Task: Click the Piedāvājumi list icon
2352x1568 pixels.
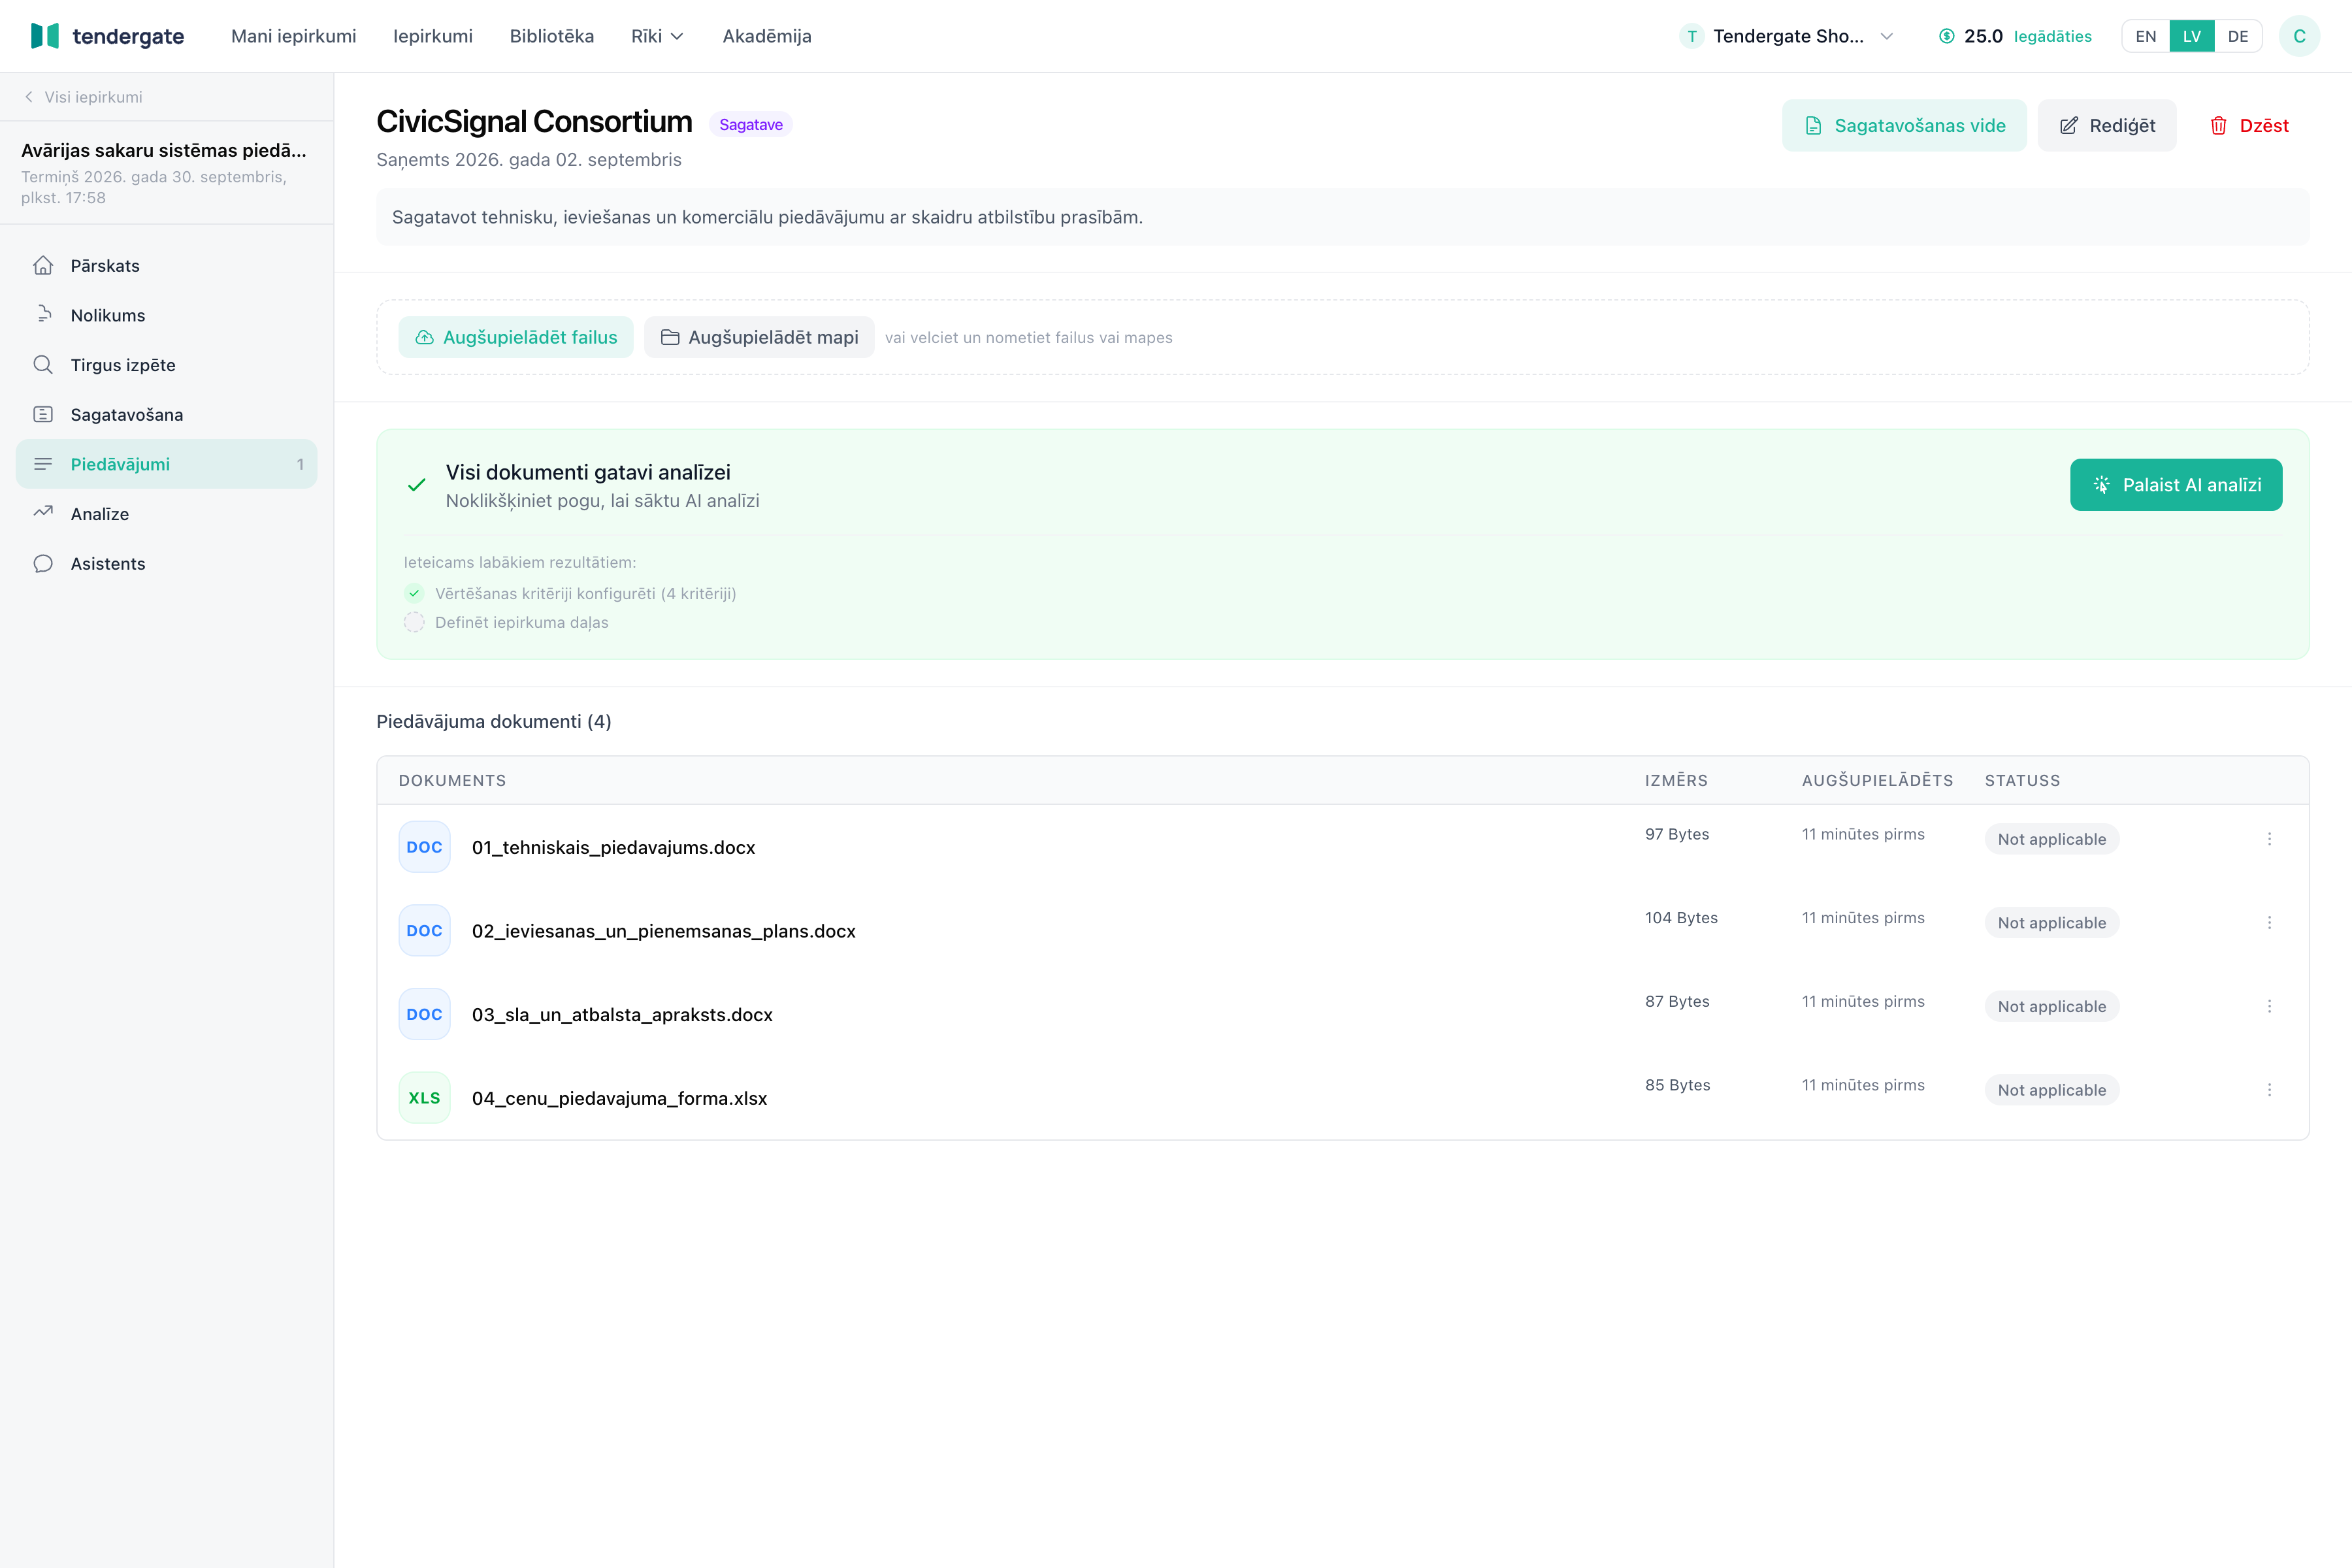Action: [x=43, y=464]
